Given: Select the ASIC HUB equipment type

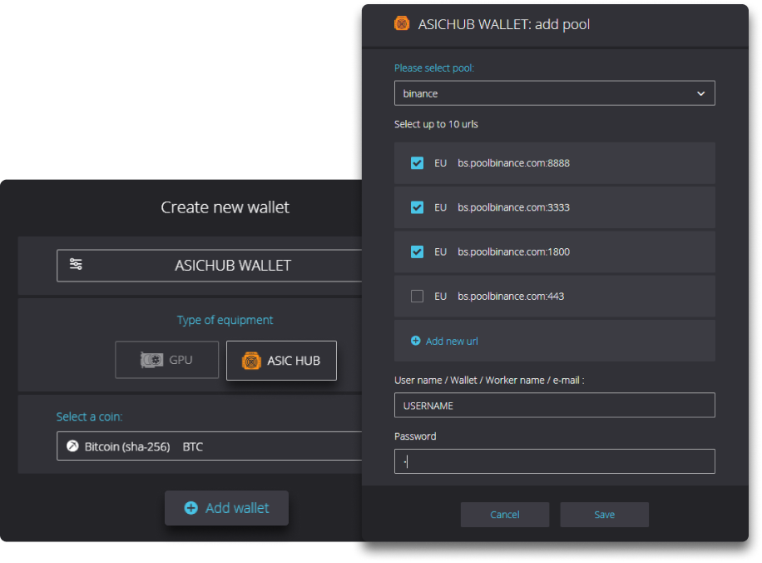Looking at the screenshot, I should pyautogui.click(x=281, y=361).
